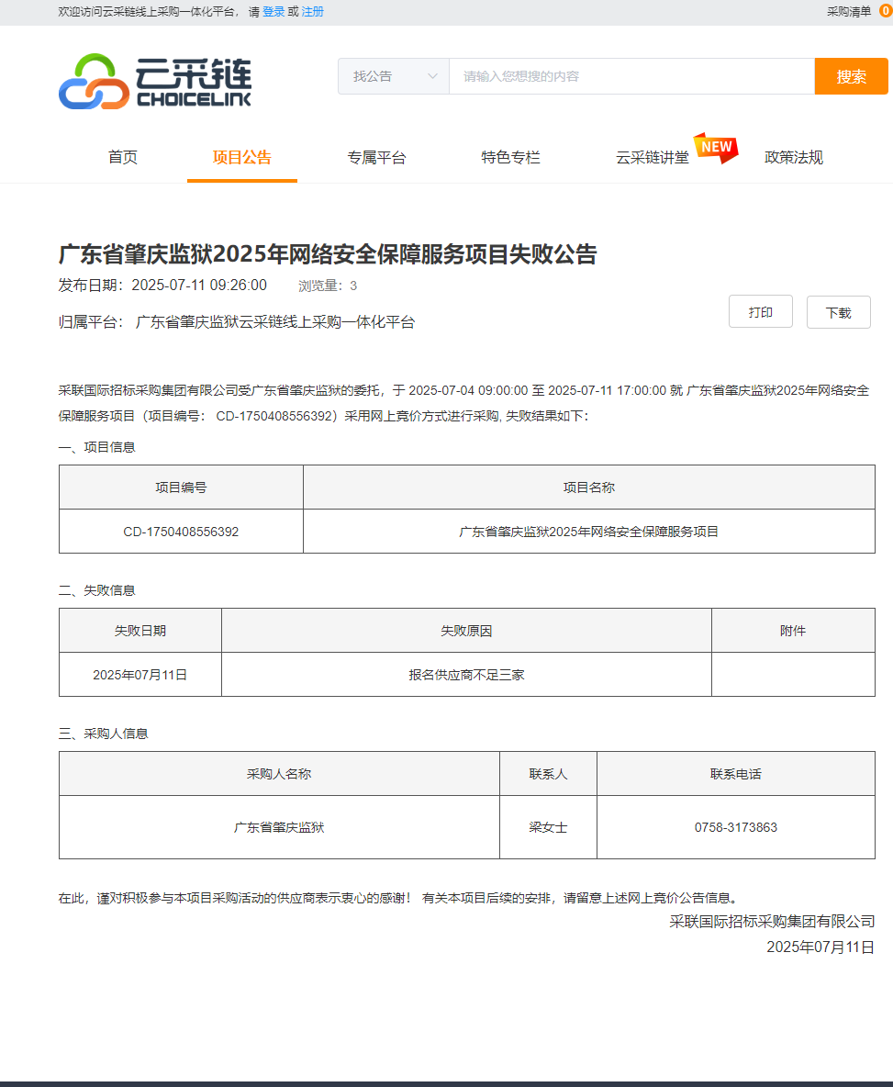893x1087 pixels.
Task: Click the 附件 column header
Action: click(x=793, y=631)
